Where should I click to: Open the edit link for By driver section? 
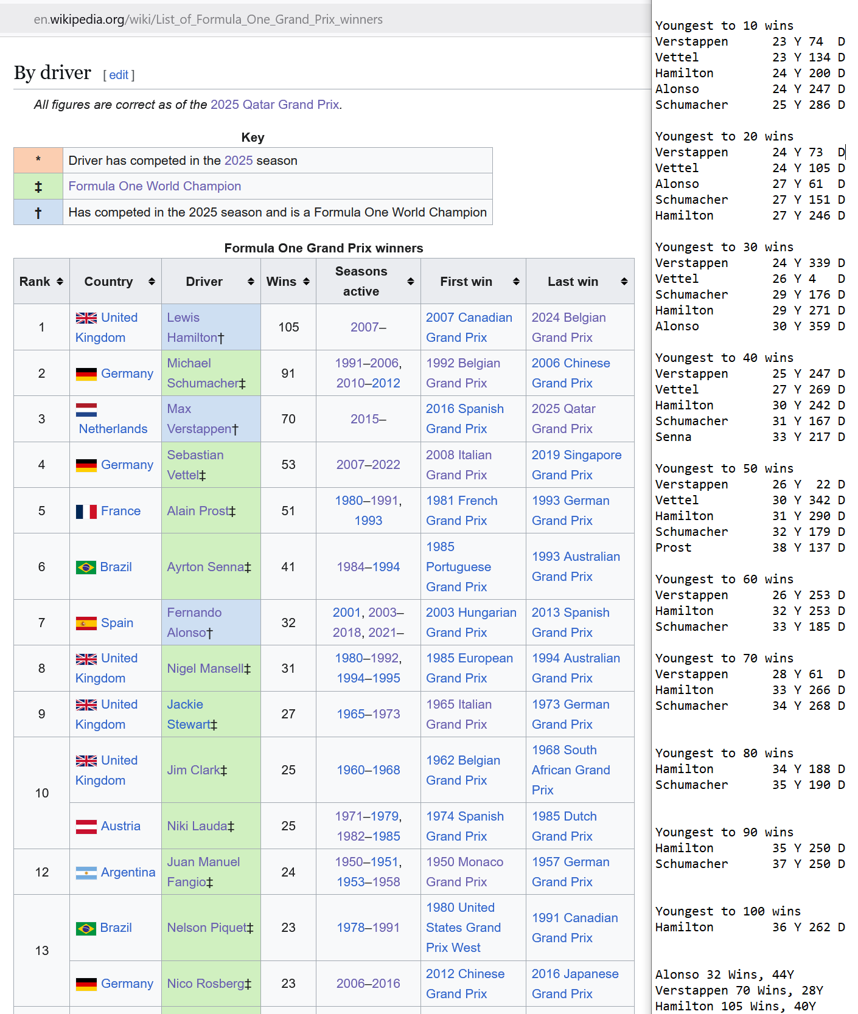[x=119, y=75]
